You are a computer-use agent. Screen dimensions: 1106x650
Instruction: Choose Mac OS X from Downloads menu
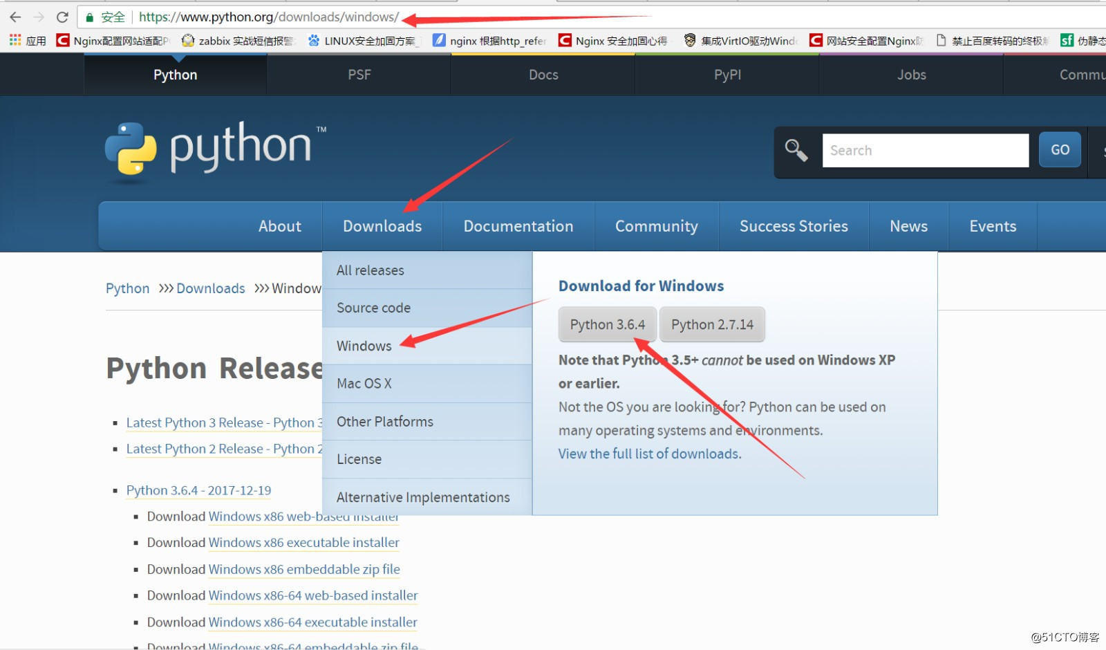pos(427,383)
